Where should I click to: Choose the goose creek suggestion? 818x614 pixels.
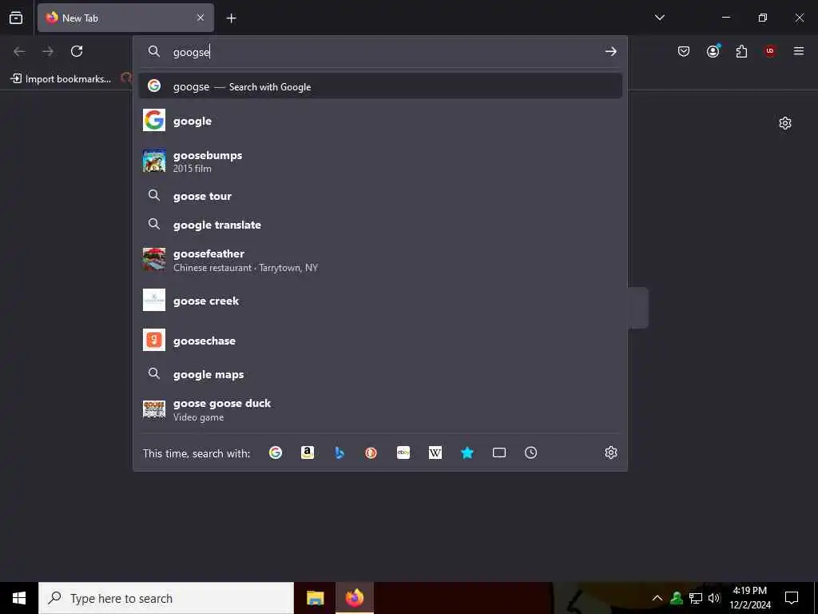(x=379, y=301)
